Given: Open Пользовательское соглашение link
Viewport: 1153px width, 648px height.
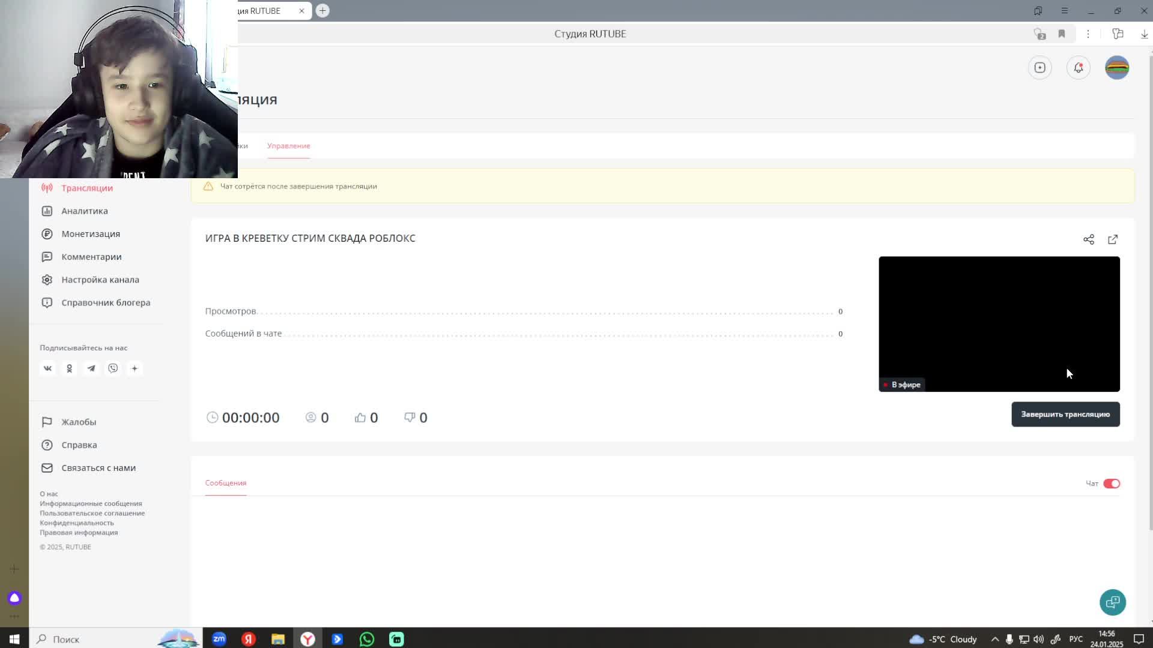Looking at the screenshot, I should [92, 513].
